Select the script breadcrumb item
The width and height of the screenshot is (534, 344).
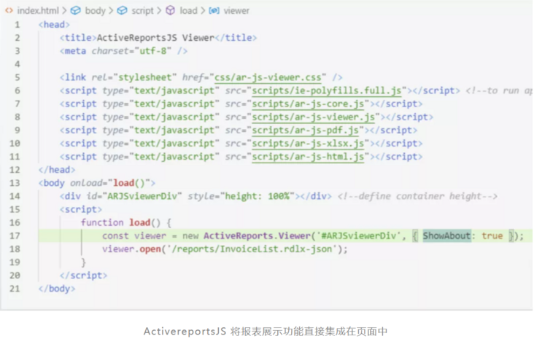coord(142,11)
